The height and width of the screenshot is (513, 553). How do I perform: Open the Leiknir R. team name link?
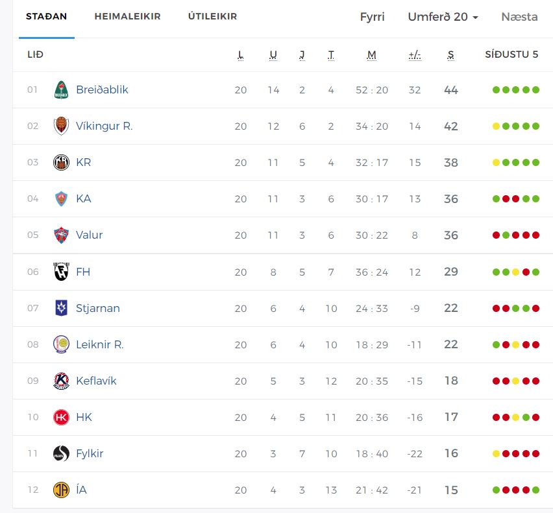click(x=99, y=344)
